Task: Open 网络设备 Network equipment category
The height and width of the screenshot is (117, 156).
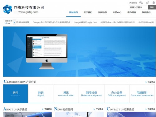Action: pyautogui.click(x=91, y=94)
